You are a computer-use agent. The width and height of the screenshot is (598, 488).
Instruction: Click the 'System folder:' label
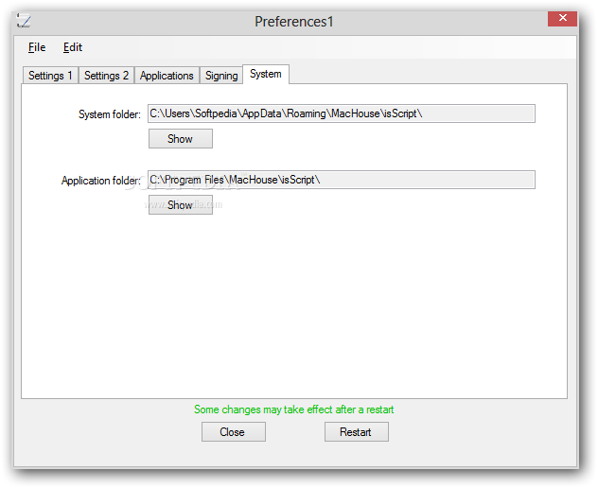click(110, 114)
